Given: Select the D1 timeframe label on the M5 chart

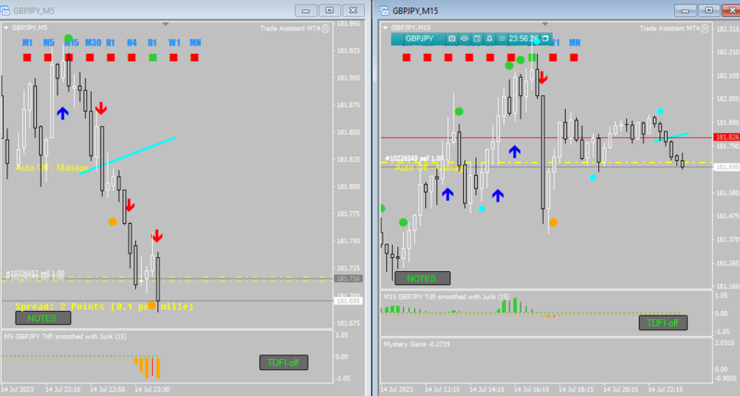Looking at the screenshot, I should (152, 43).
